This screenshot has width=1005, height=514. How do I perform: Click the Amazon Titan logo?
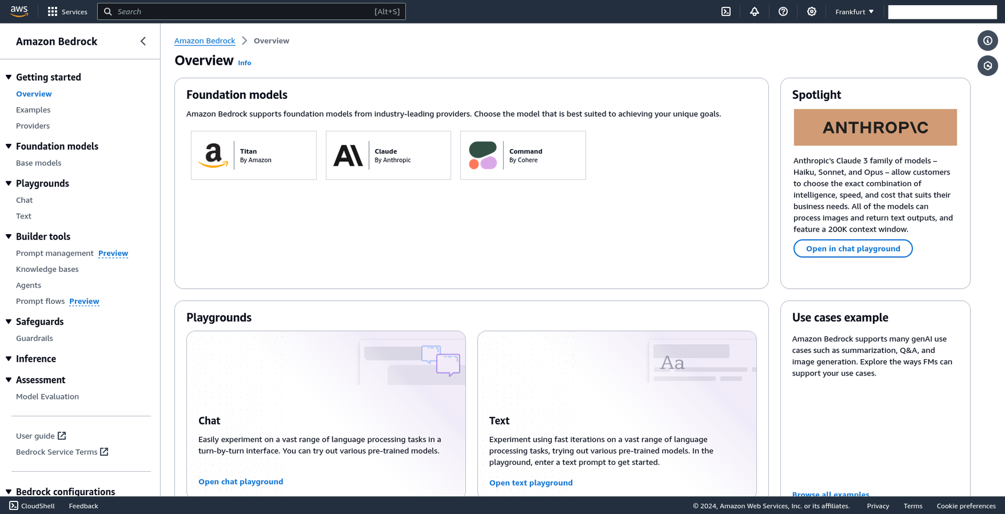214,155
